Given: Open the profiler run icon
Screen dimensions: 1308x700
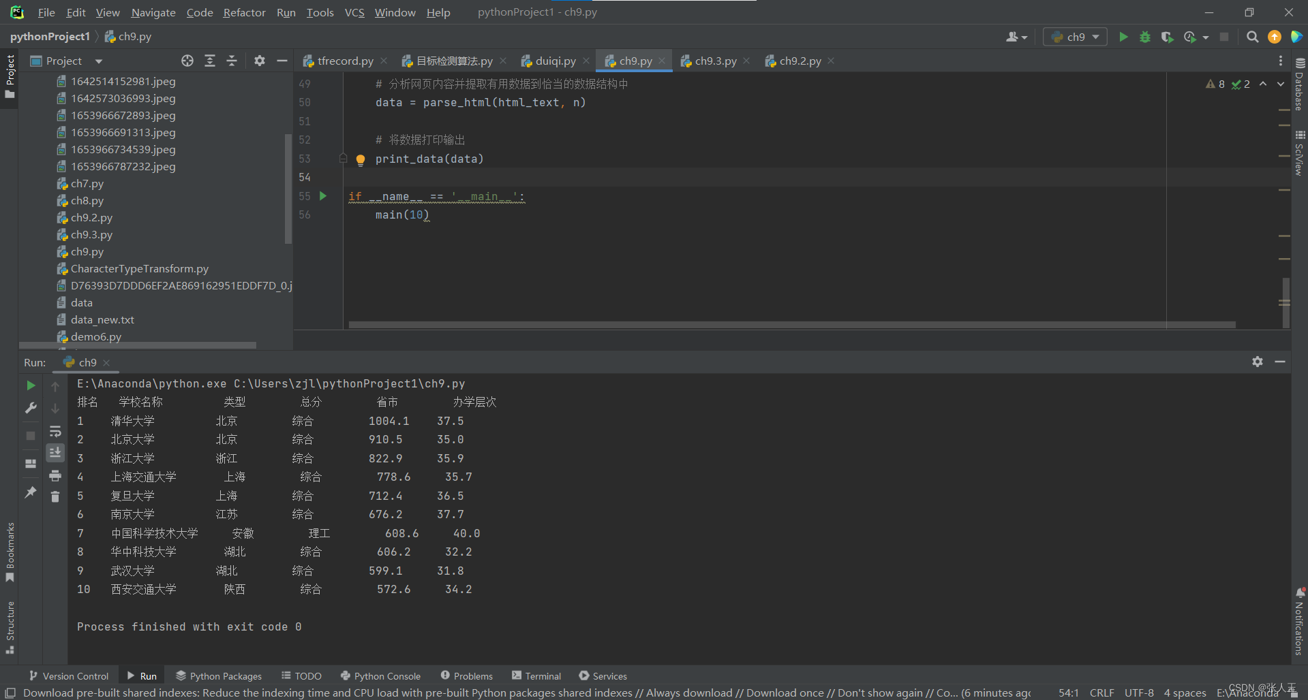Looking at the screenshot, I should click(x=1190, y=37).
